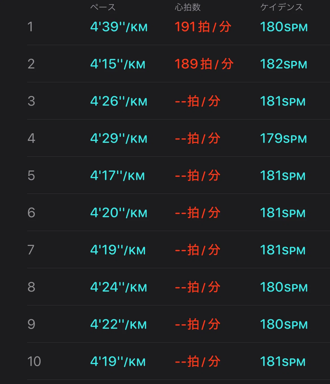The image size is (330, 384).
Task: Select split row number 7
Action: [x=31, y=250]
